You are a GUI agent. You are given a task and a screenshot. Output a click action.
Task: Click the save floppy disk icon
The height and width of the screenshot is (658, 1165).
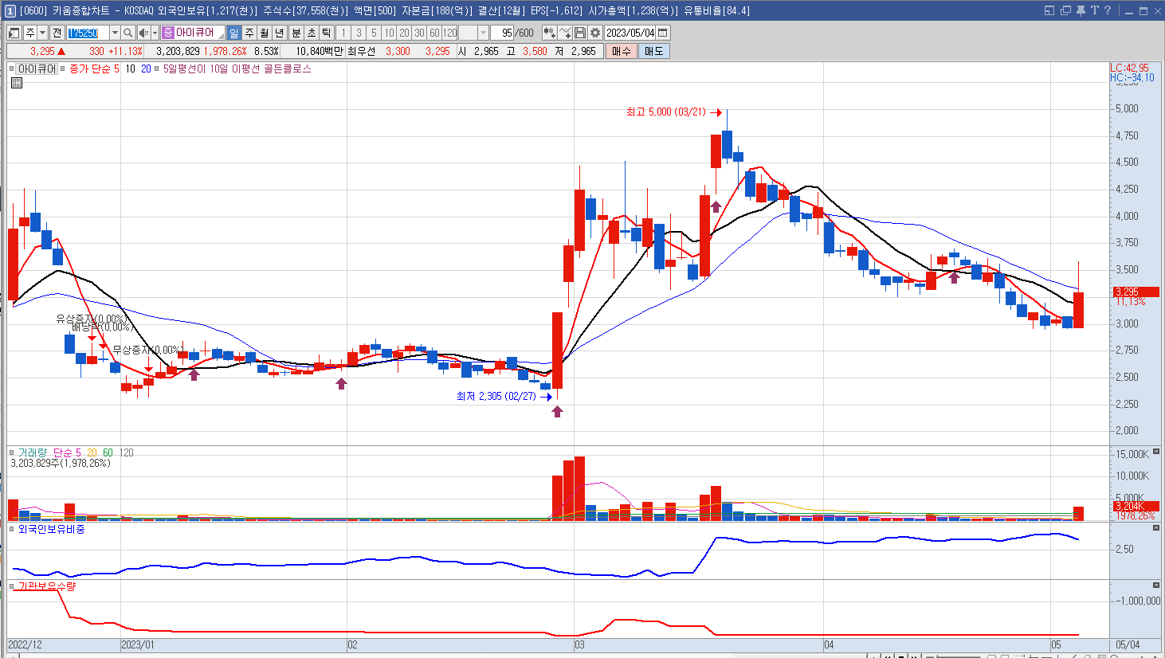(x=580, y=33)
